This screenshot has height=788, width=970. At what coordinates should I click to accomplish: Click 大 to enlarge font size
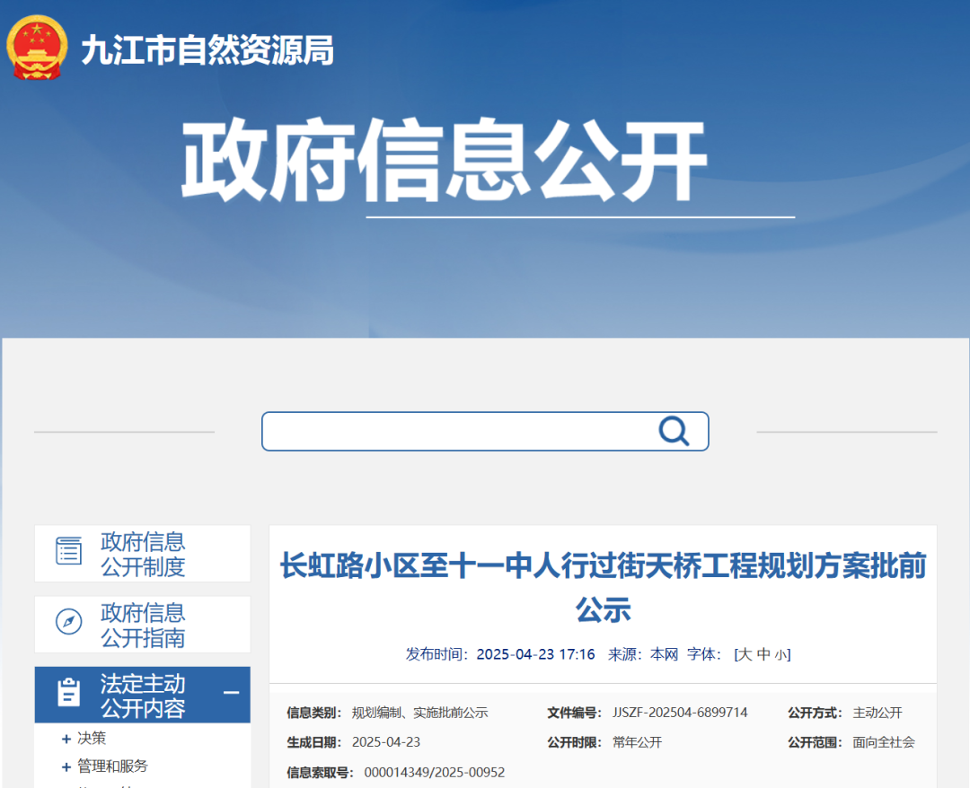(x=747, y=654)
